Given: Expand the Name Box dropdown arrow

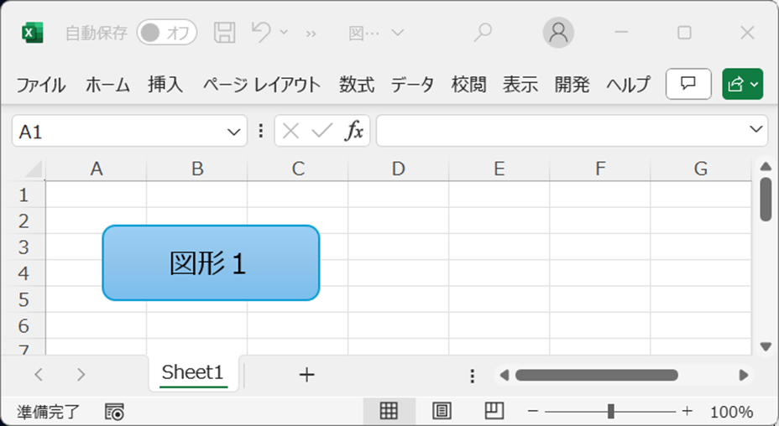Looking at the screenshot, I should pyautogui.click(x=233, y=132).
